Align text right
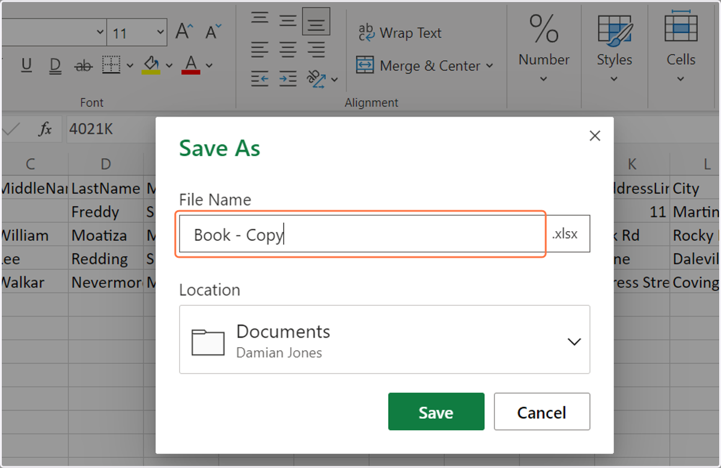Viewport: 721px width, 468px height. click(316, 49)
